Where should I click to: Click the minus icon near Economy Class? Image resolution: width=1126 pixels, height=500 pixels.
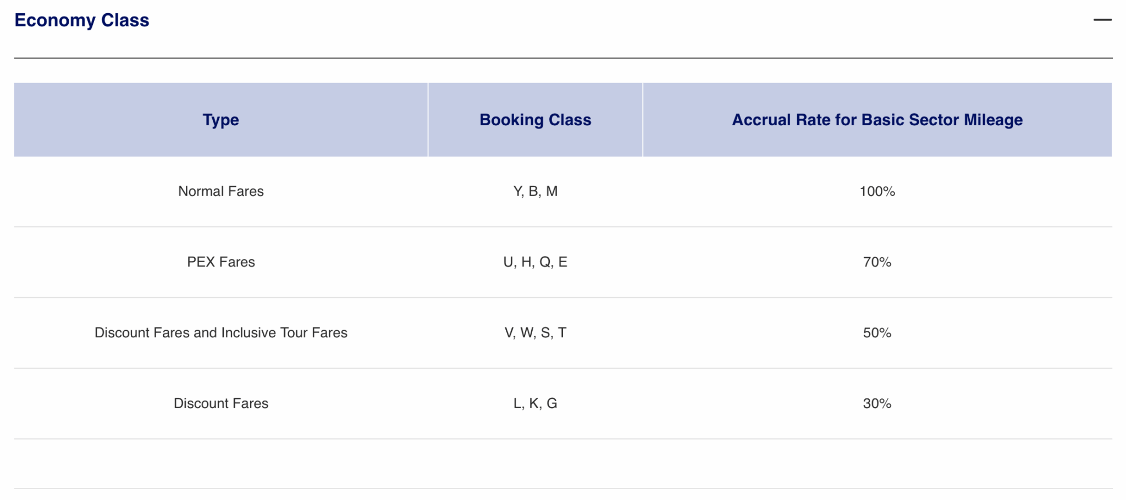click(x=1103, y=20)
